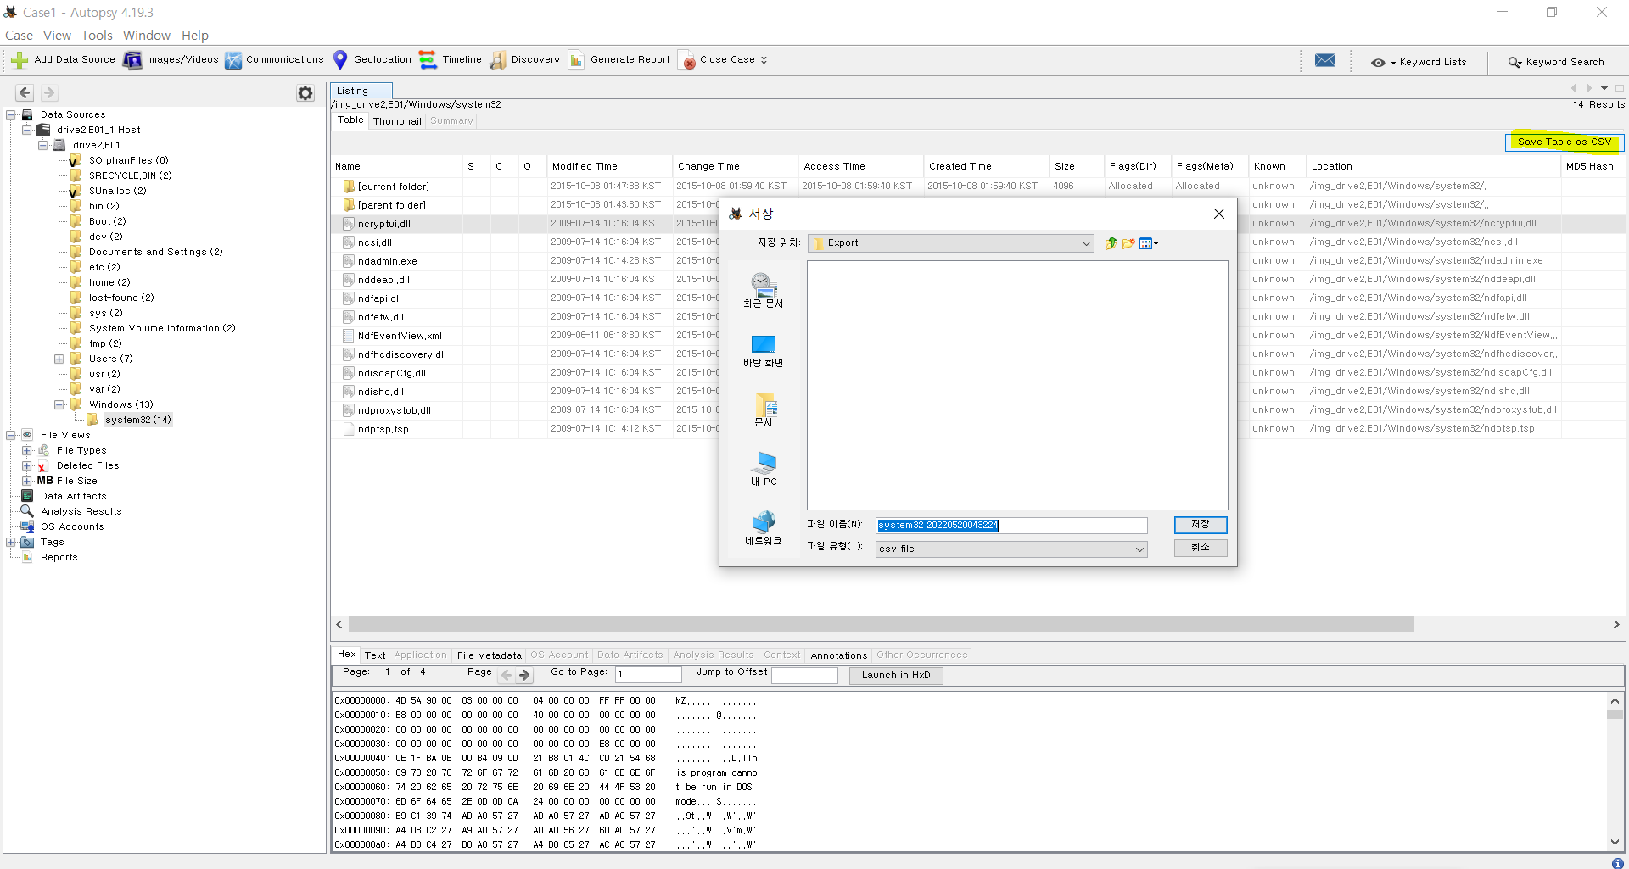1629x869 pixels.
Task: Select Documents shortcut in save dialog
Action: [x=763, y=409]
